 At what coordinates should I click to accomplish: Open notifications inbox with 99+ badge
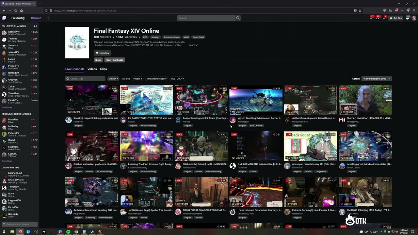[x=378, y=18]
